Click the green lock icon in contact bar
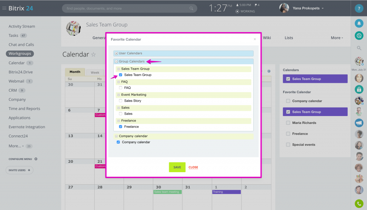The height and width of the screenshot is (210, 367). pyautogui.click(x=359, y=89)
